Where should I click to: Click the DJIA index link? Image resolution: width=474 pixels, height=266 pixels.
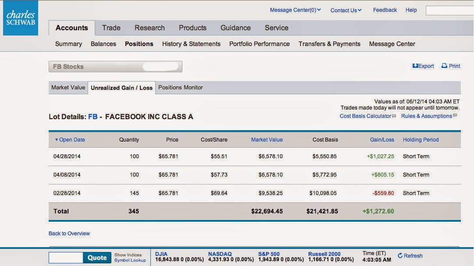[x=161, y=254]
